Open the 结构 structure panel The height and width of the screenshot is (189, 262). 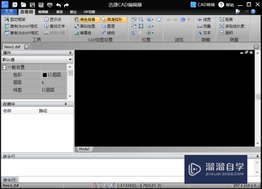[x=108, y=33]
